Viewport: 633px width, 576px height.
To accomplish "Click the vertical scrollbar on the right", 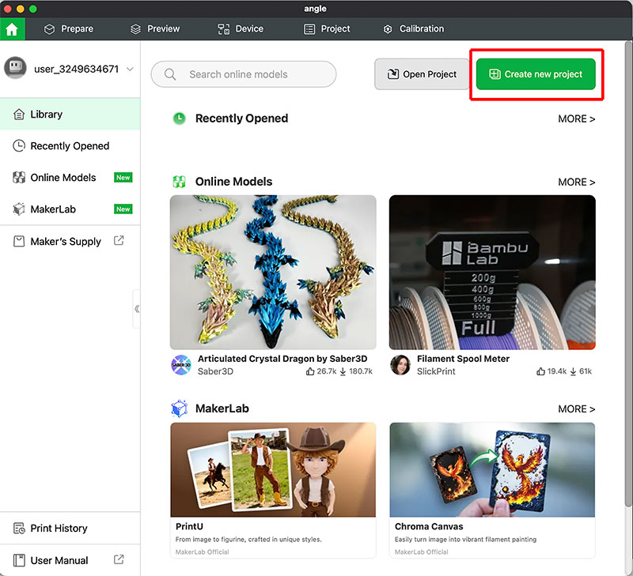I will tap(628, 274).
